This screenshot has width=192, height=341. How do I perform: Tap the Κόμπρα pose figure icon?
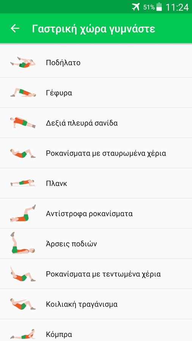(23, 334)
